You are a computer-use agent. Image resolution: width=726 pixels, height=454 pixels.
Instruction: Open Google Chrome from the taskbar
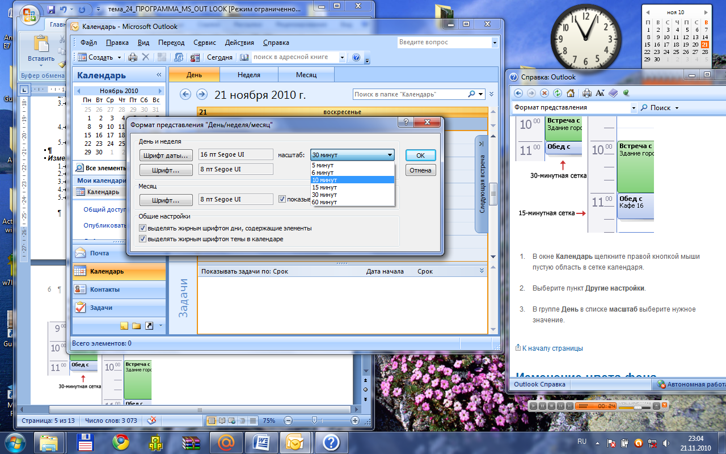pos(120,442)
